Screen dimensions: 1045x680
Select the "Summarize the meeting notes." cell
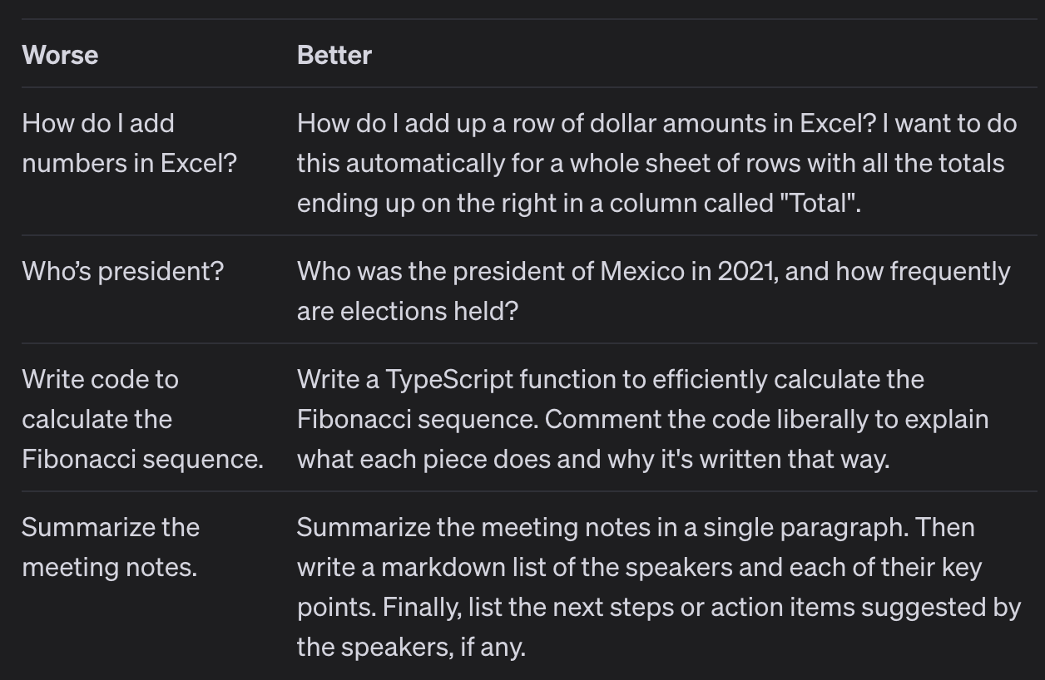(x=111, y=547)
